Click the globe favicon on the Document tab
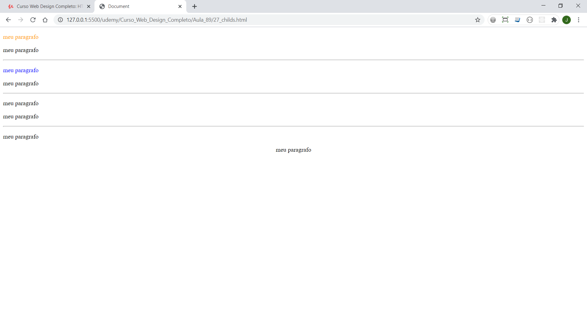 (x=102, y=6)
